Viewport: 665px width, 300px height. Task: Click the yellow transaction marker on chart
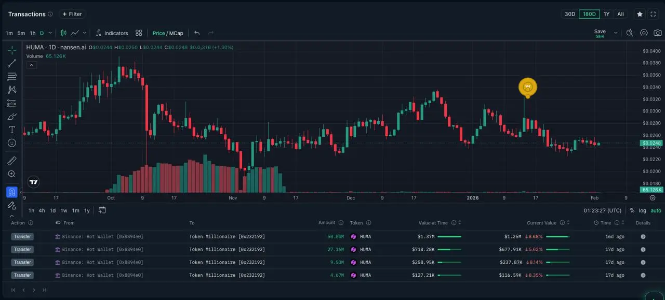tap(528, 87)
